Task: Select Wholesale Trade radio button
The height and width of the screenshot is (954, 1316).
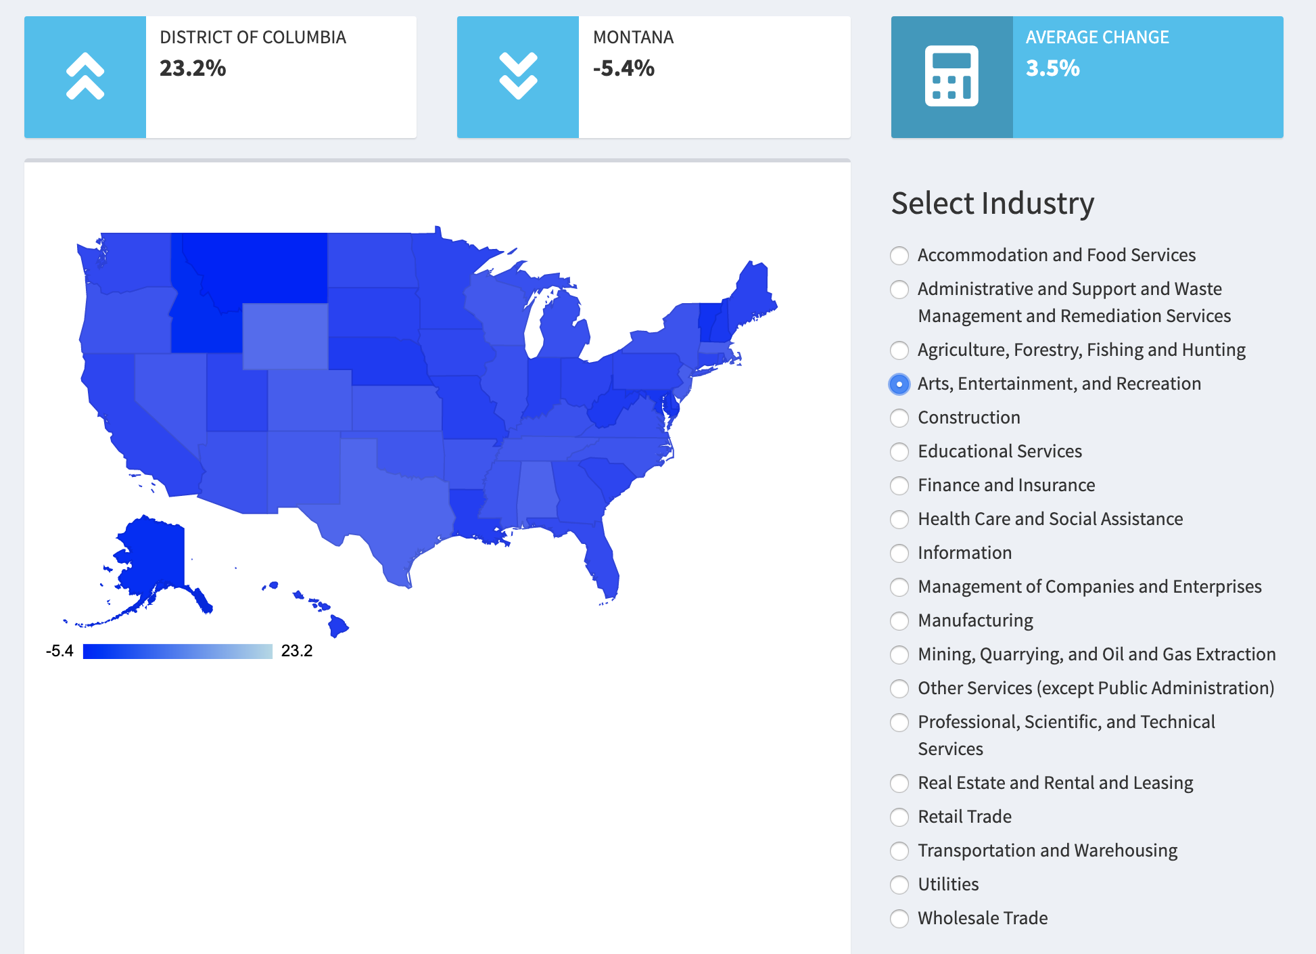Action: point(899,919)
